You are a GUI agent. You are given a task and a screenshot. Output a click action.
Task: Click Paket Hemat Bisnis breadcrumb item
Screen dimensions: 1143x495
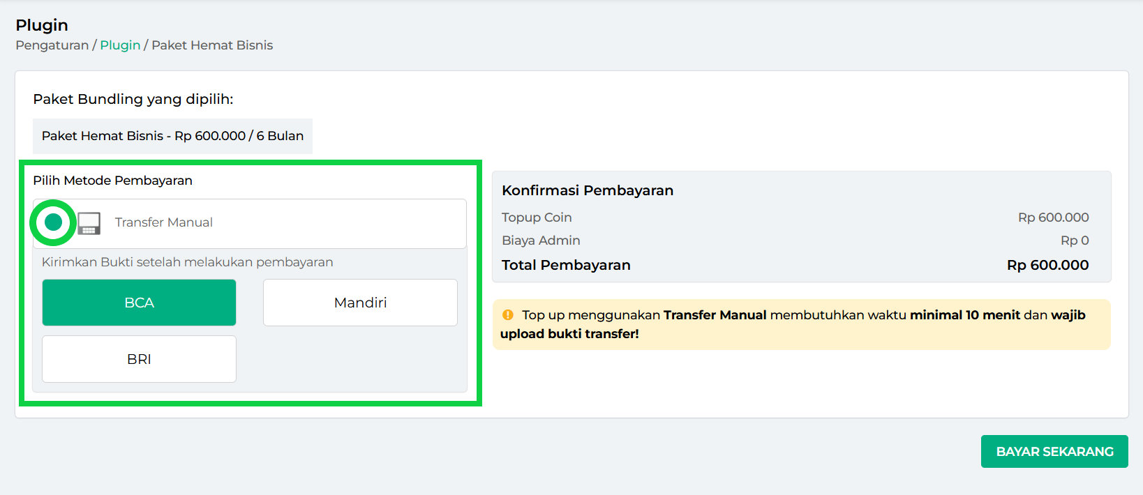[x=212, y=45]
